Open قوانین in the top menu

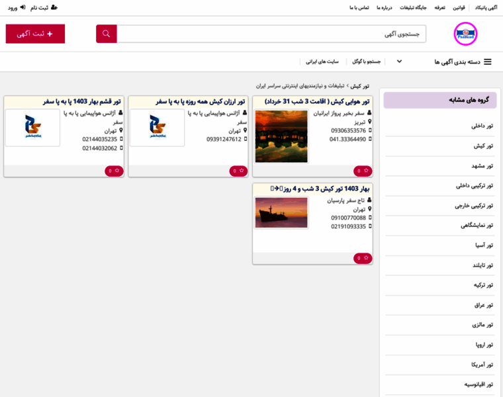point(459,8)
